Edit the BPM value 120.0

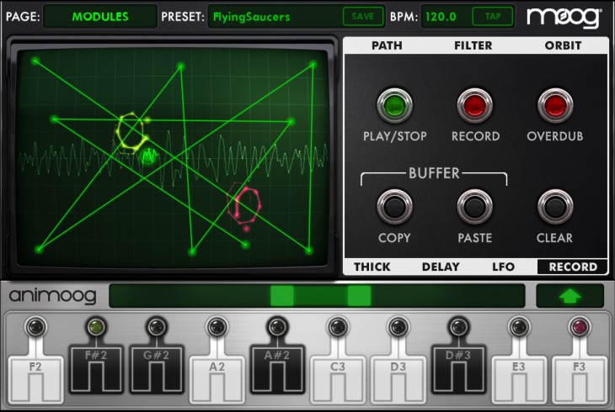point(441,17)
